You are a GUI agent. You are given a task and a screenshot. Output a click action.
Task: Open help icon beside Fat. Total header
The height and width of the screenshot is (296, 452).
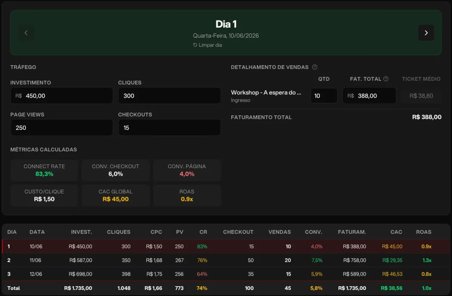(x=386, y=79)
